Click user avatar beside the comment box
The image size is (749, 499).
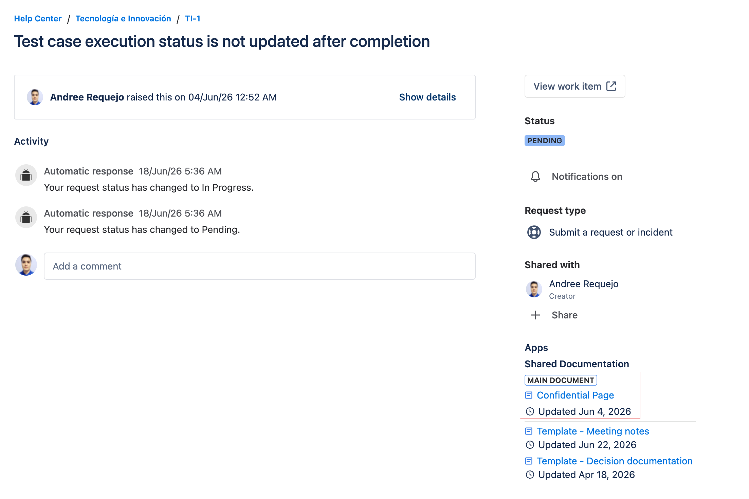pos(26,265)
